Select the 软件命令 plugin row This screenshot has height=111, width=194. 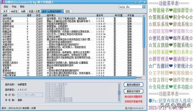point(72,29)
